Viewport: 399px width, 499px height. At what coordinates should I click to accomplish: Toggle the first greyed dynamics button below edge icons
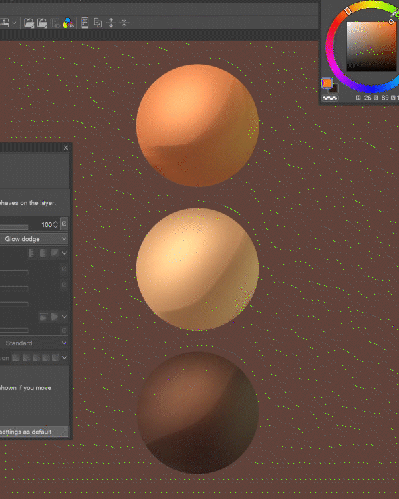click(x=64, y=269)
